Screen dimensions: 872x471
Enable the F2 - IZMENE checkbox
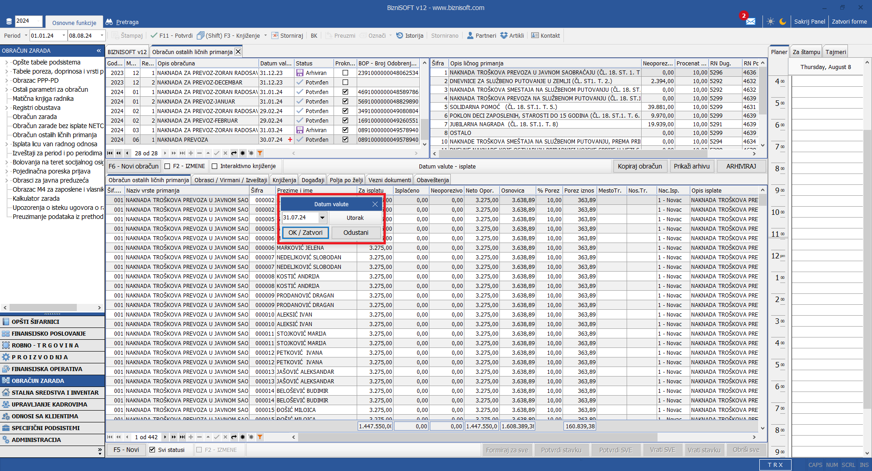point(167,166)
